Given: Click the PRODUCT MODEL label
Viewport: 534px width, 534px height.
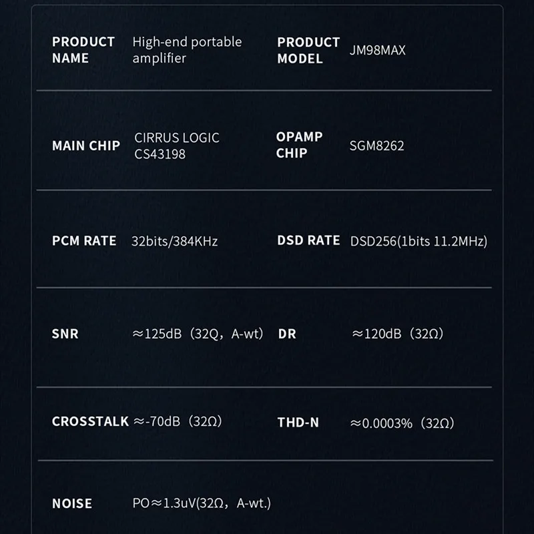Looking at the screenshot, I should click(x=308, y=50).
